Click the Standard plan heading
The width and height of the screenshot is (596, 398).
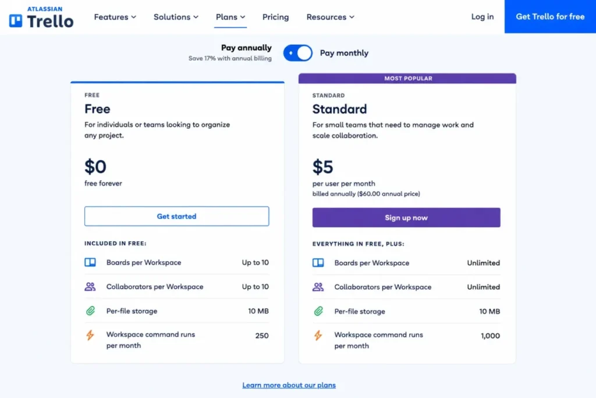click(339, 109)
